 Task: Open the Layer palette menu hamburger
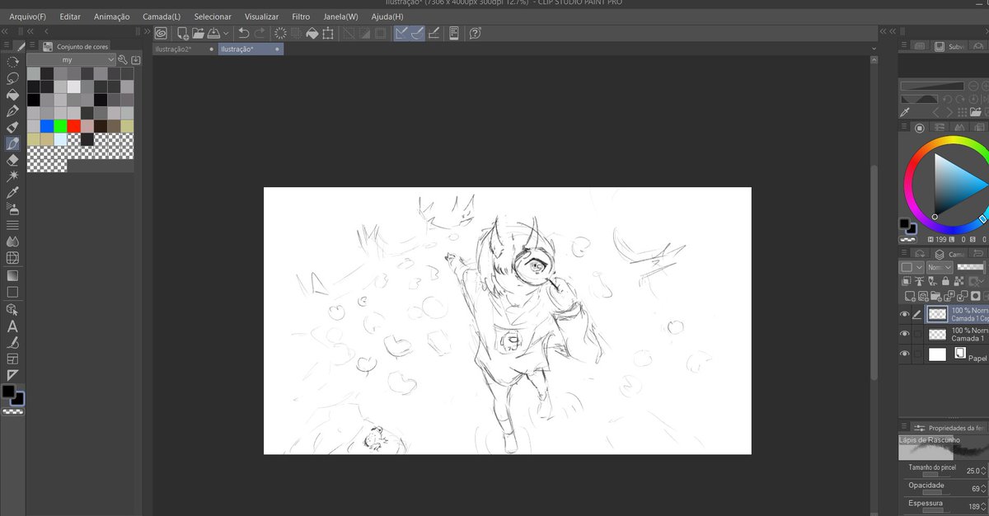904,253
